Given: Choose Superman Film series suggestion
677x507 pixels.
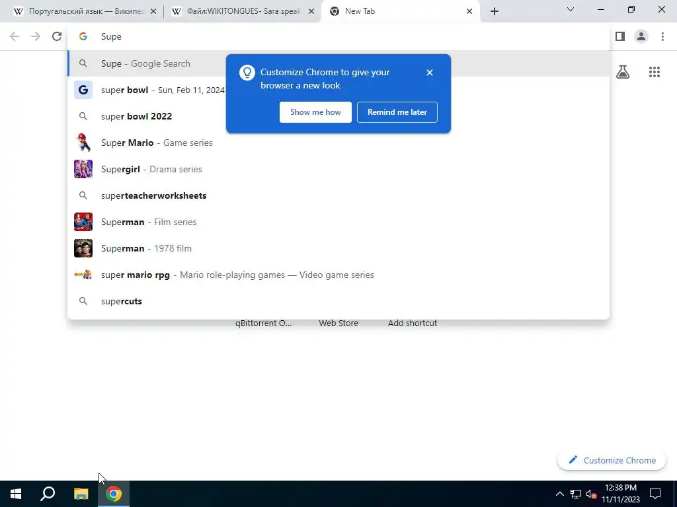Looking at the screenshot, I should [x=338, y=222].
